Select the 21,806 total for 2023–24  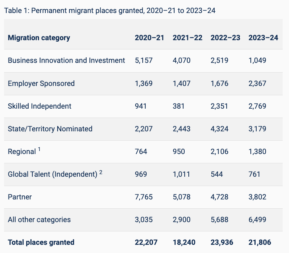point(260,242)
